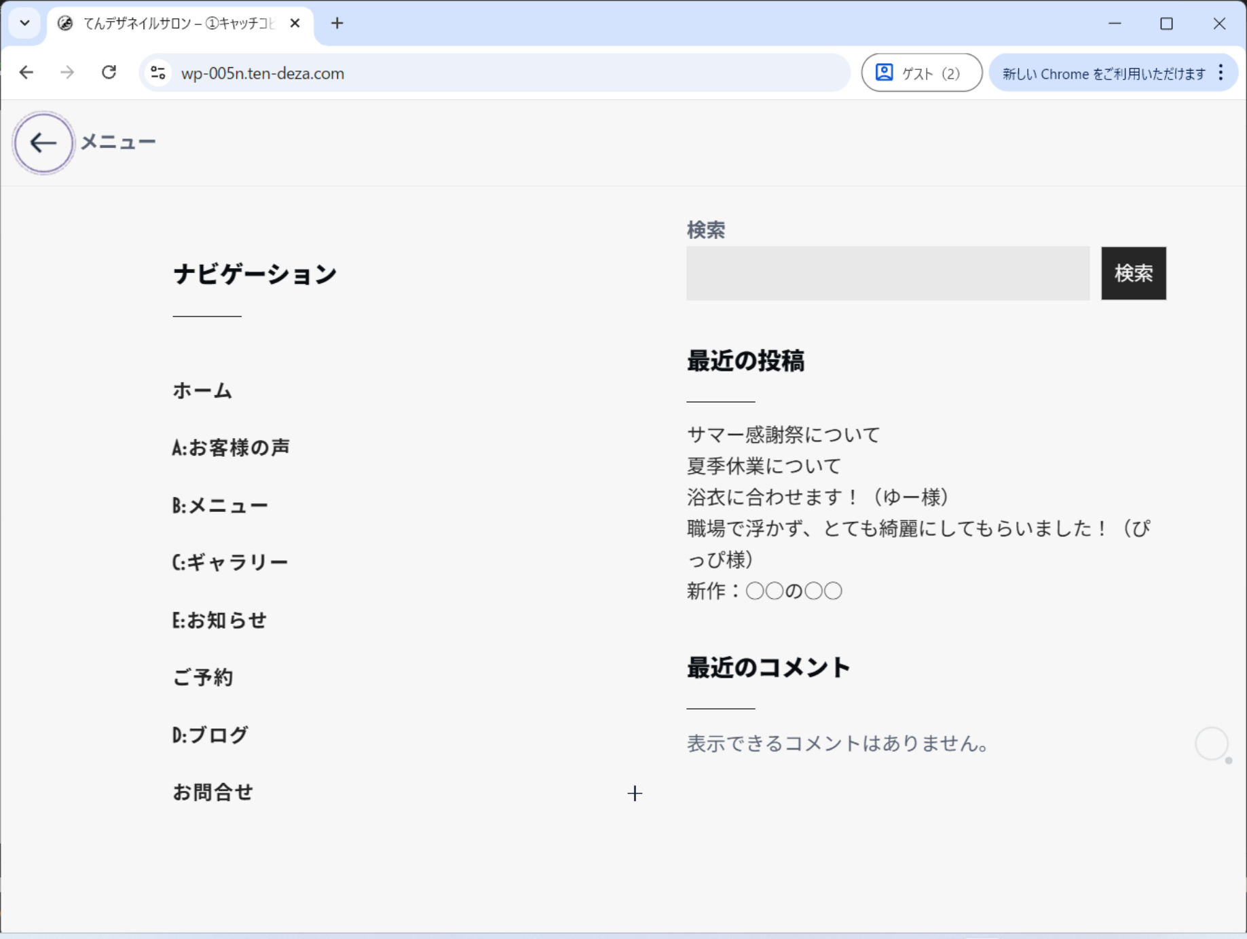Screen dimensions: 1247x939
Task: Select the B:メニュー navigation item
Action: [220, 506]
